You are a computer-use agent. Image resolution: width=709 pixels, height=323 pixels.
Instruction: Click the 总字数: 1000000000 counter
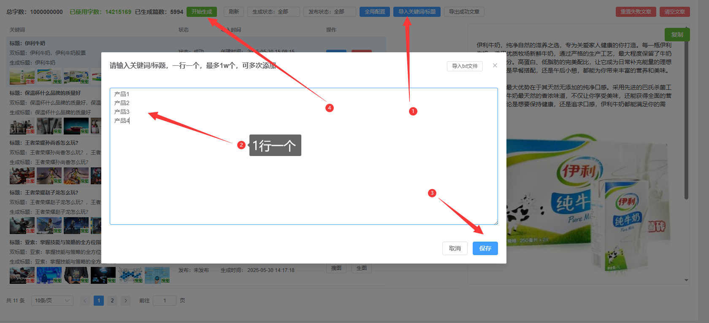pos(35,12)
